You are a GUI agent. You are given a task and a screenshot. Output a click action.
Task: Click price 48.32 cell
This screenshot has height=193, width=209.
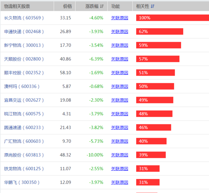[x=65, y=155]
